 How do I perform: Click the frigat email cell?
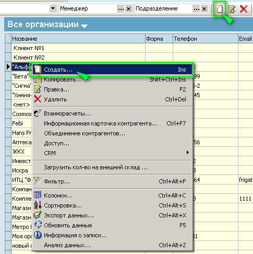pyautogui.click(x=246, y=180)
